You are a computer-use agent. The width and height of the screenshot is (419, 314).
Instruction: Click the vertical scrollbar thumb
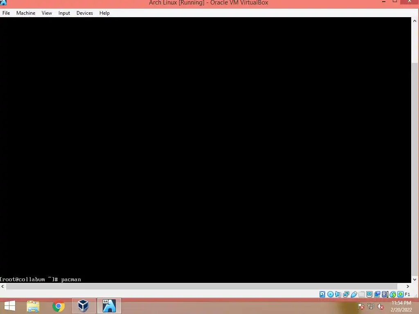[415, 169]
